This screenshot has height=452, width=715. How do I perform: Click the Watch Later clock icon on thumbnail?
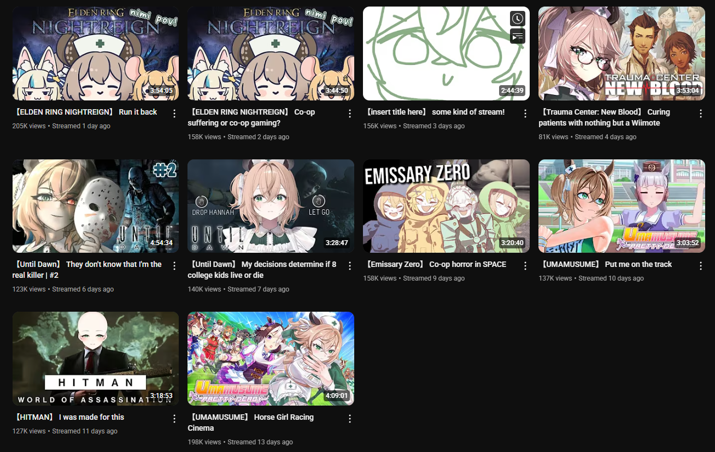coord(517,19)
